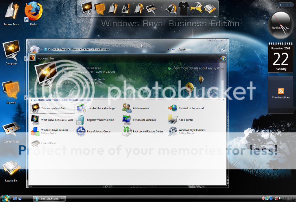
Task: Click the refresh arrows button in address bar
Action: (x=173, y=50)
